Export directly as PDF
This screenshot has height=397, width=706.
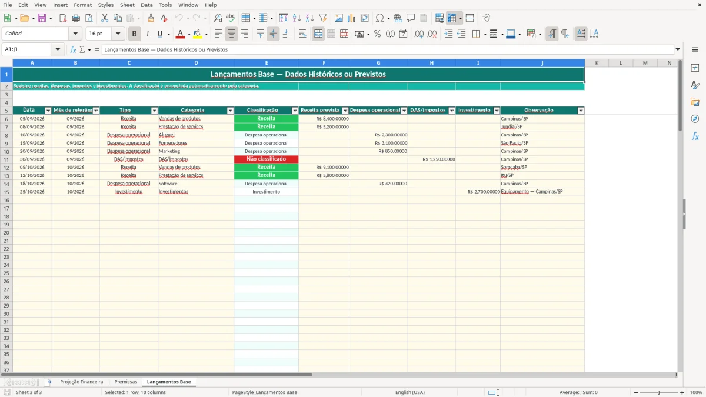coord(63,18)
